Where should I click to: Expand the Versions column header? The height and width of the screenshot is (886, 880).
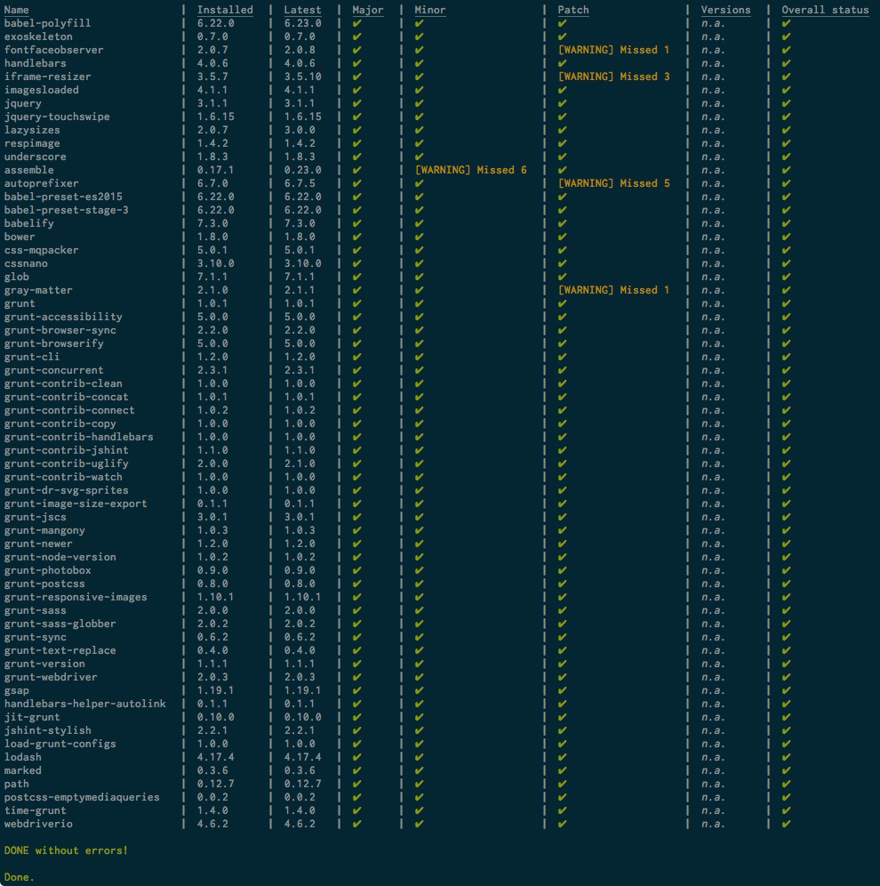[x=726, y=10]
